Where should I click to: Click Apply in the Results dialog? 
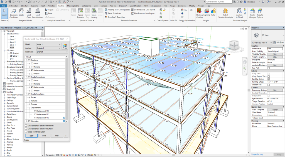[31, 136]
